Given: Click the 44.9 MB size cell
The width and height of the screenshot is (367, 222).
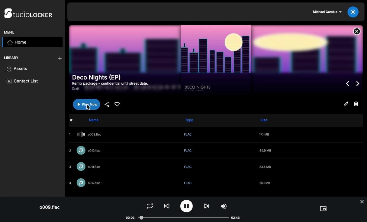Looking at the screenshot, I should [265, 151].
